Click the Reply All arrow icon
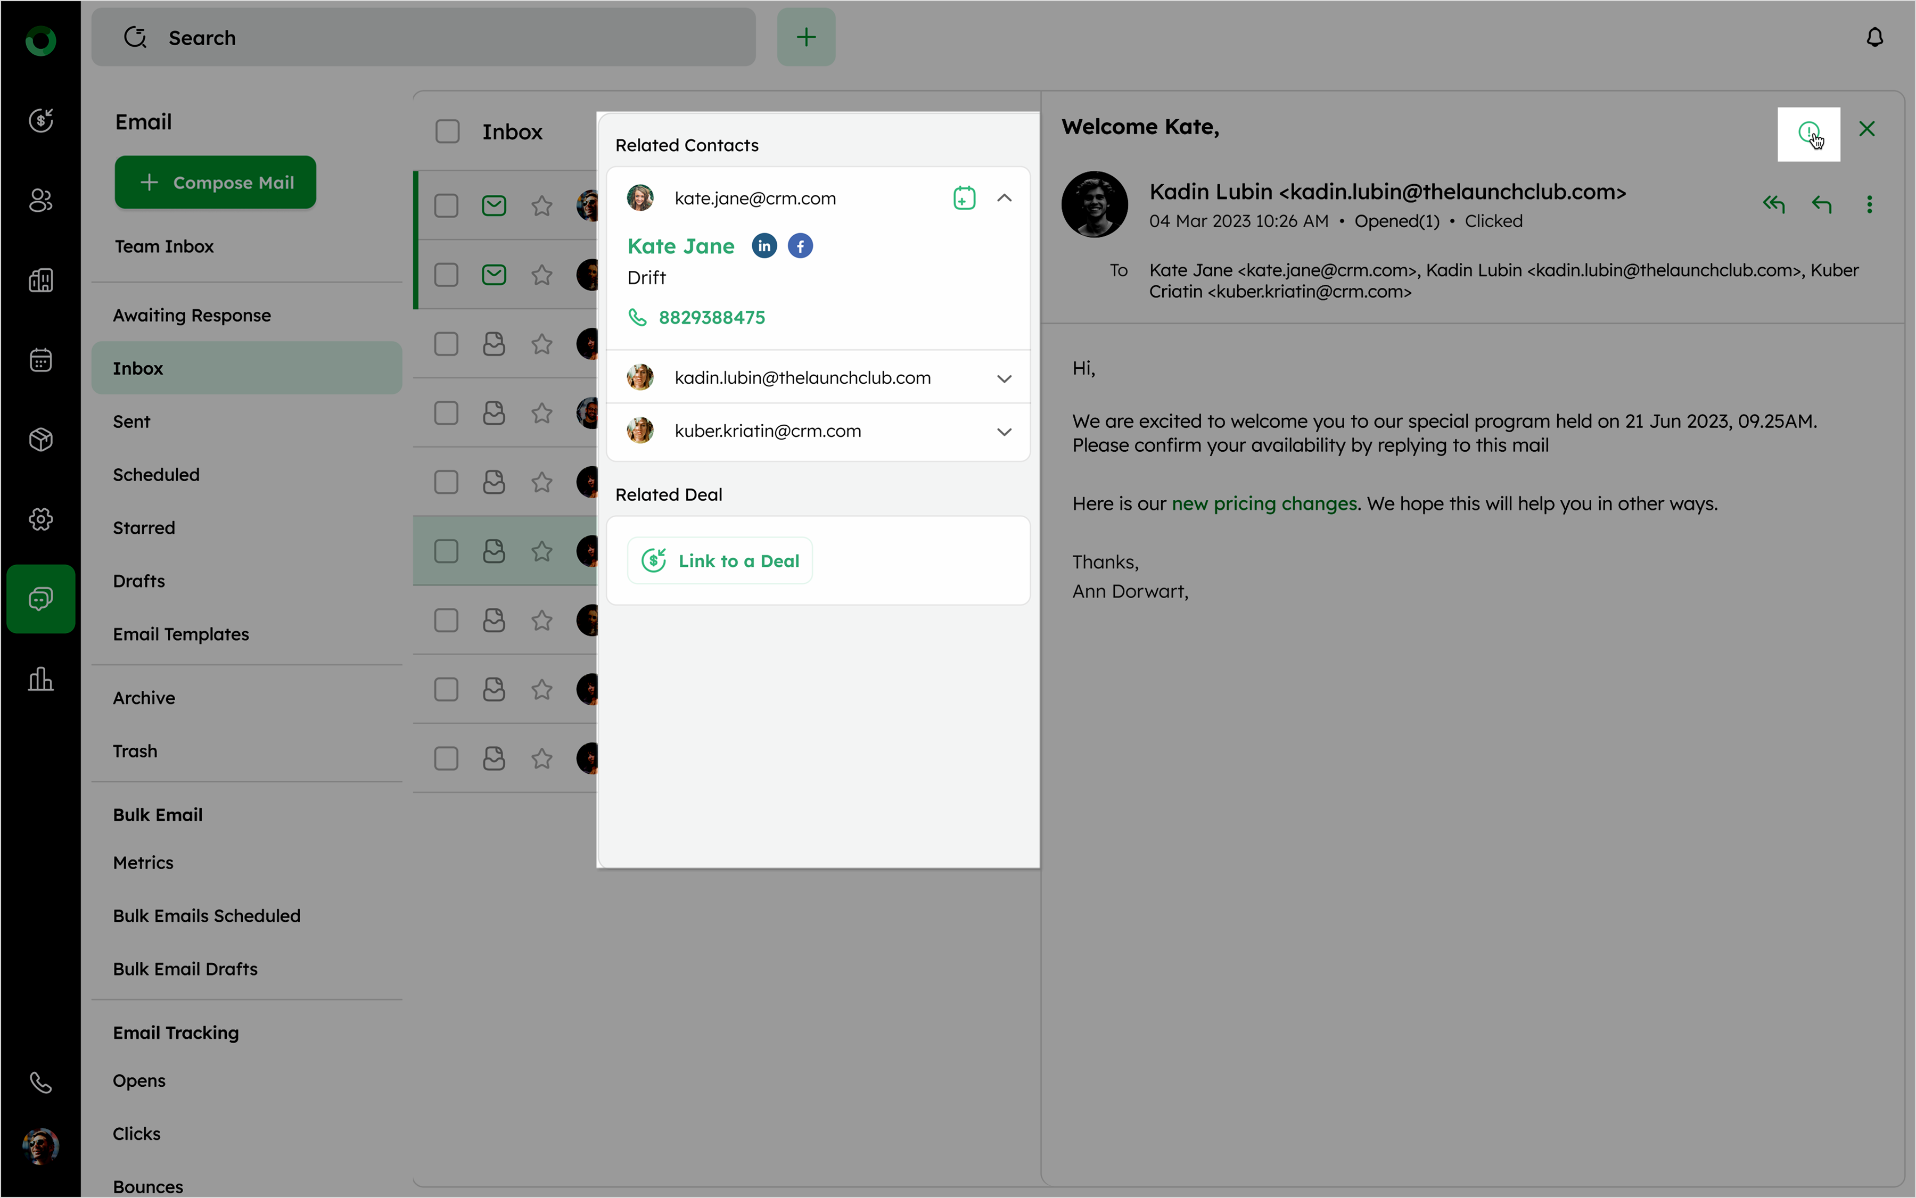This screenshot has width=1916, height=1198. (x=1773, y=204)
